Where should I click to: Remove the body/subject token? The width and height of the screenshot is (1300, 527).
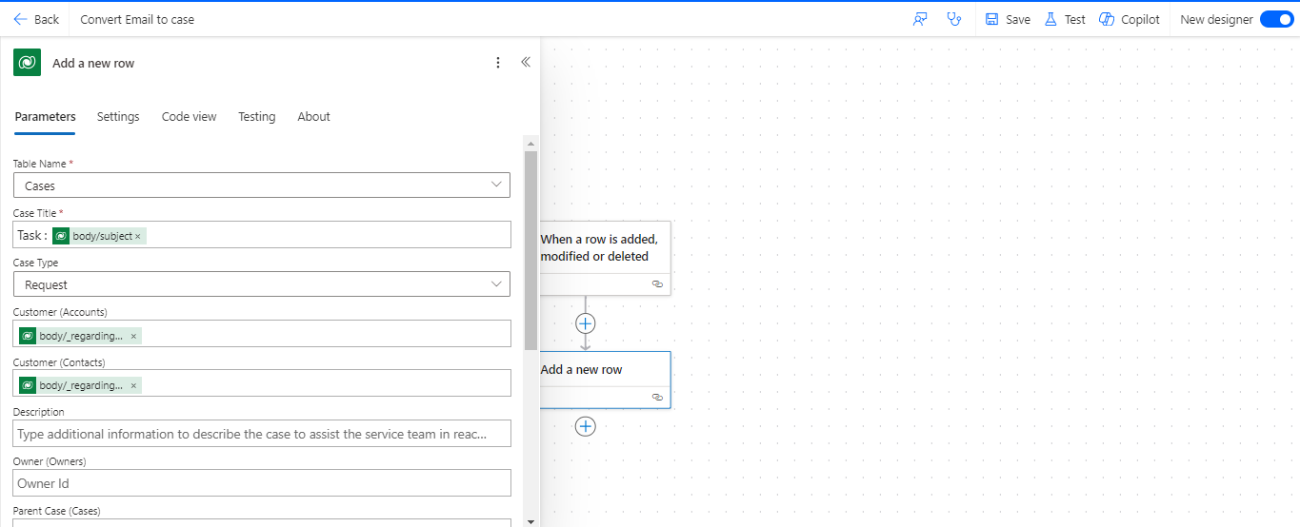tap(138, 236)
